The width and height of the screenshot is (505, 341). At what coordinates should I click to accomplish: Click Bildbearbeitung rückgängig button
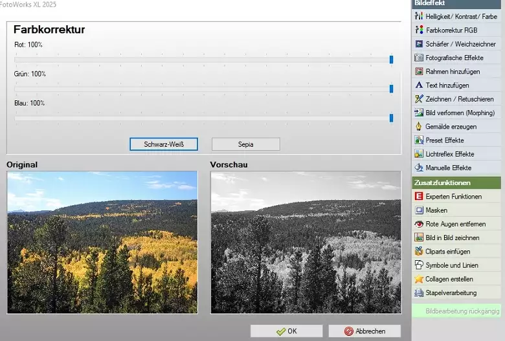(x=456, y=311)
